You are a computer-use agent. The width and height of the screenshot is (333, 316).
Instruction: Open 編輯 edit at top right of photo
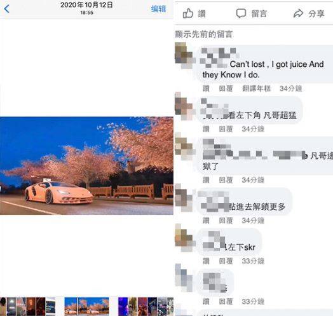click(158, 9)
